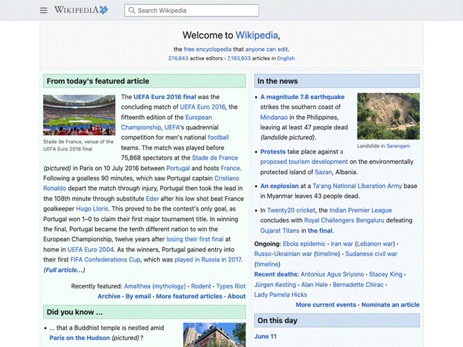Click Nominate an article link
Viewport: 463px width, 347px height.
tap(390, 305)
